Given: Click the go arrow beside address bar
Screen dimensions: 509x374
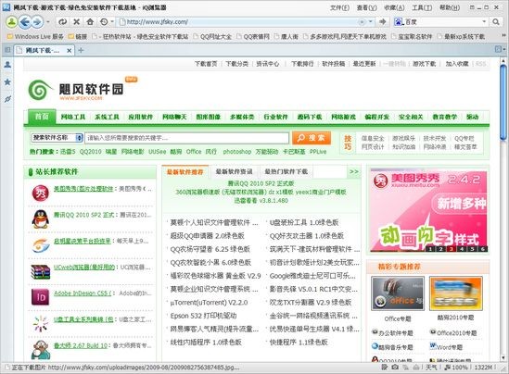Looking at the screenshot, I should [x=383, y=21].
